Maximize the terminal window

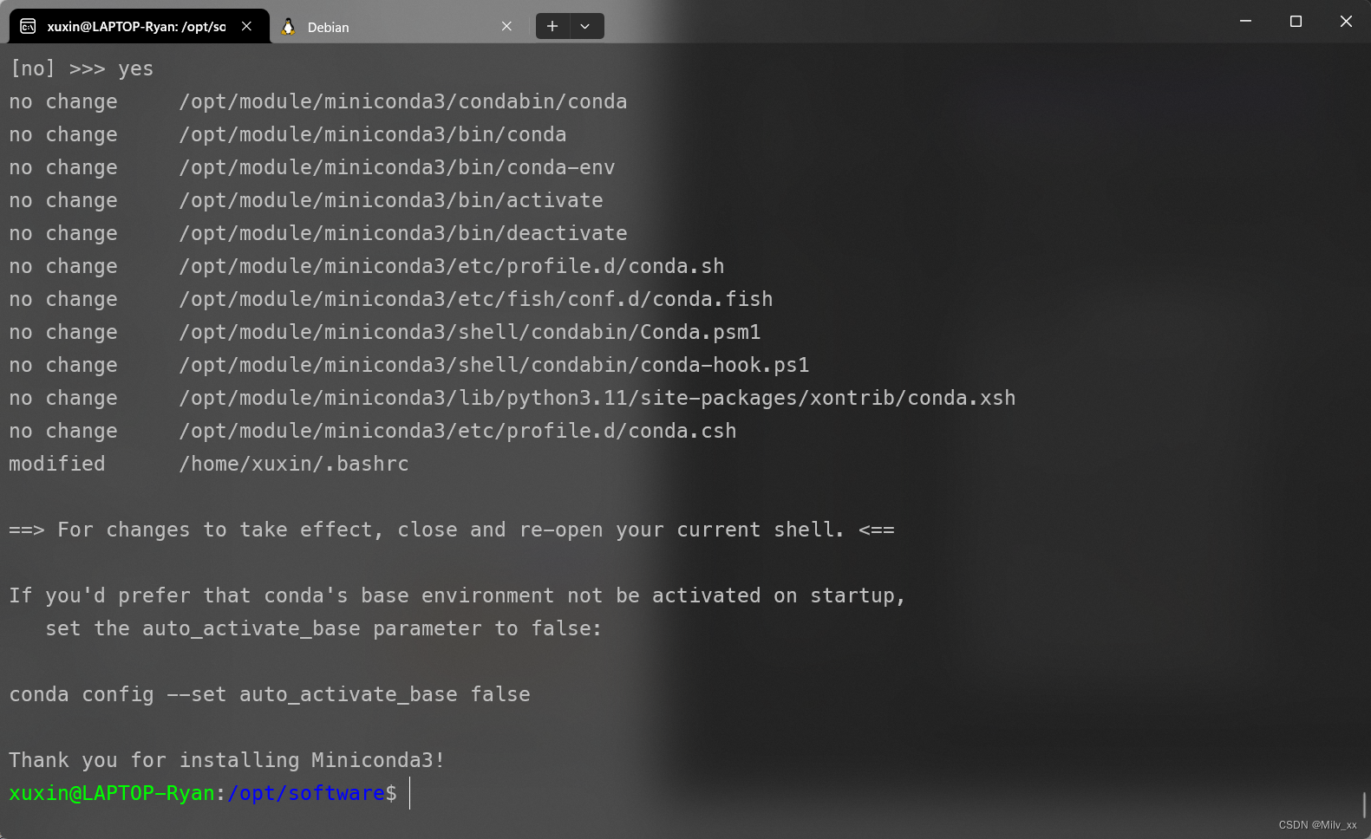tap(1296, 21)
